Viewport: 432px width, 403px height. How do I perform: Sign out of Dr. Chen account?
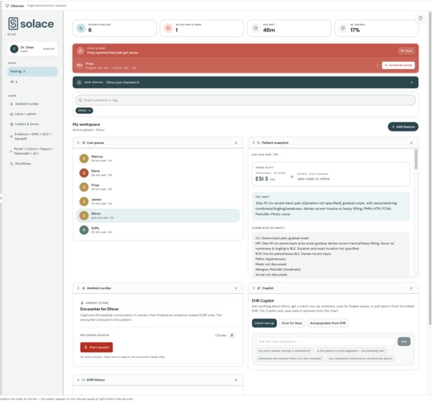coord(49,49)
